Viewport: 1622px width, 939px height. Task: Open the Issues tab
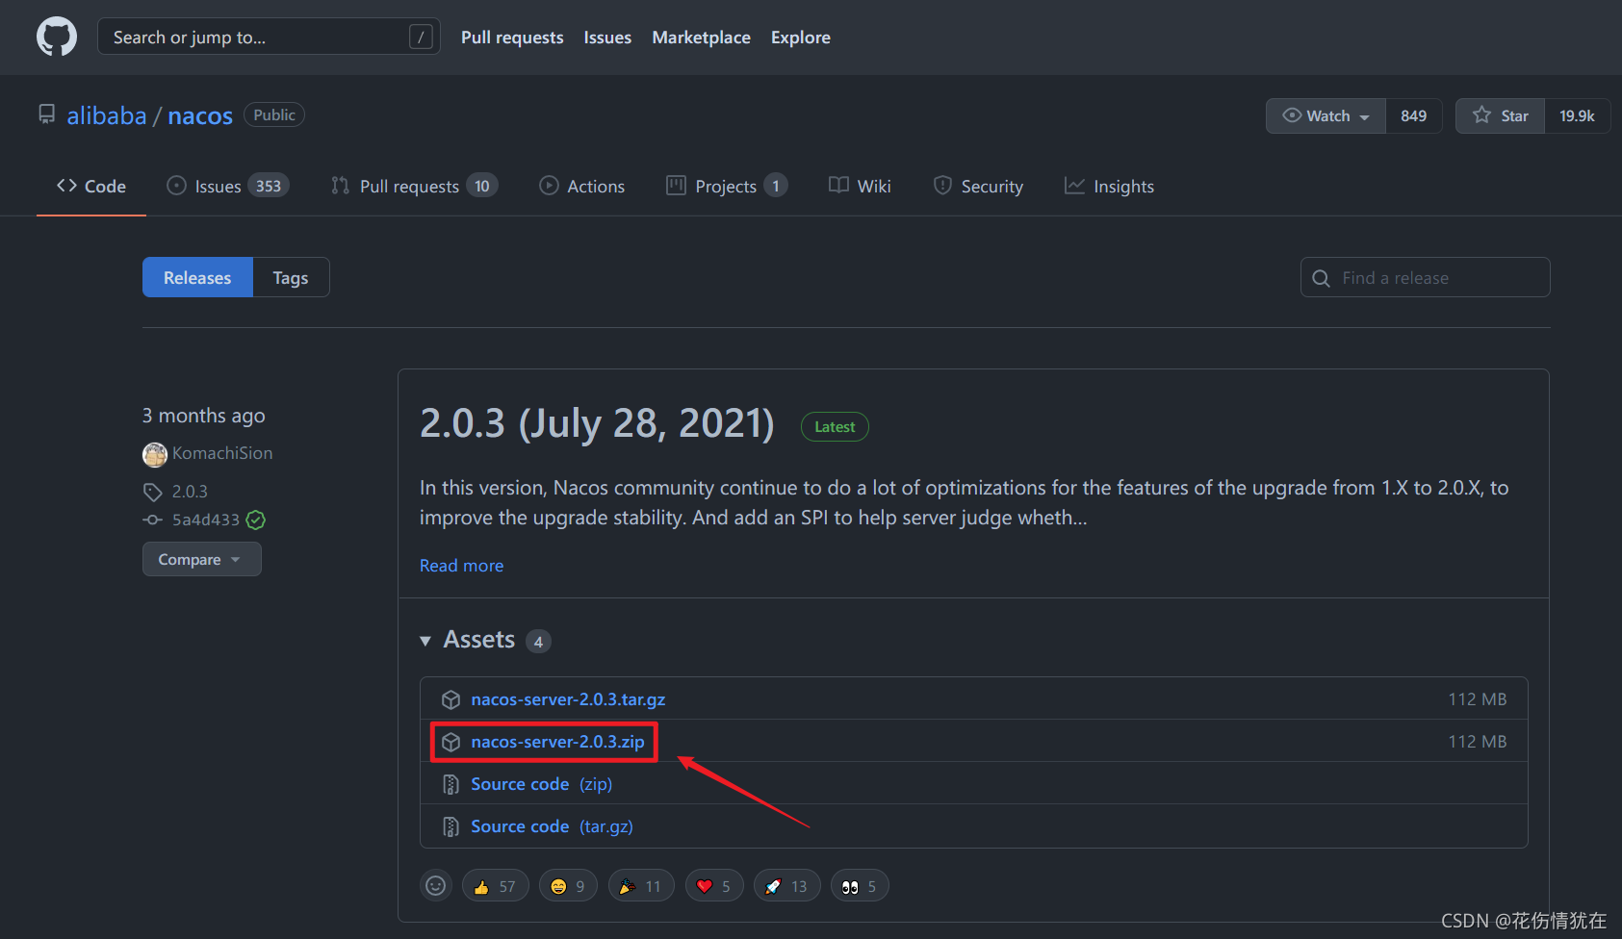[227, 186]
